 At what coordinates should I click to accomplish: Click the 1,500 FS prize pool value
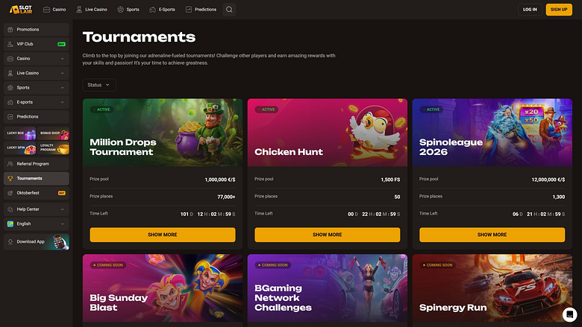pos(390,180)
